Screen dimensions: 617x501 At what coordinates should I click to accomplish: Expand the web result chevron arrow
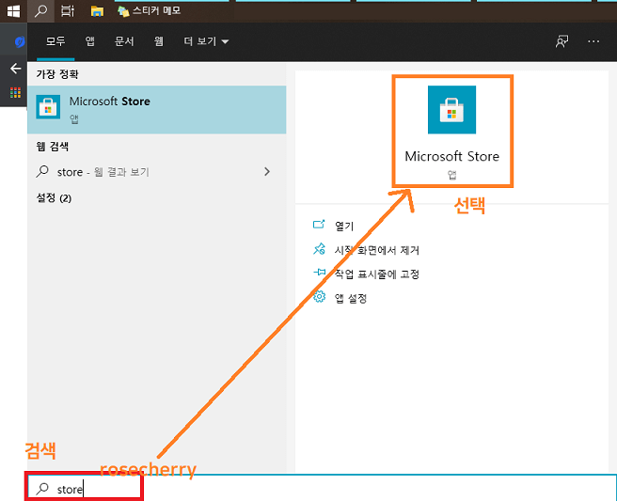pyautogui.click(x=267, y=172)
